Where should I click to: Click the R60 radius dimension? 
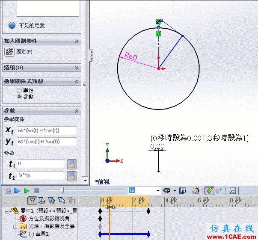[131, 56]
